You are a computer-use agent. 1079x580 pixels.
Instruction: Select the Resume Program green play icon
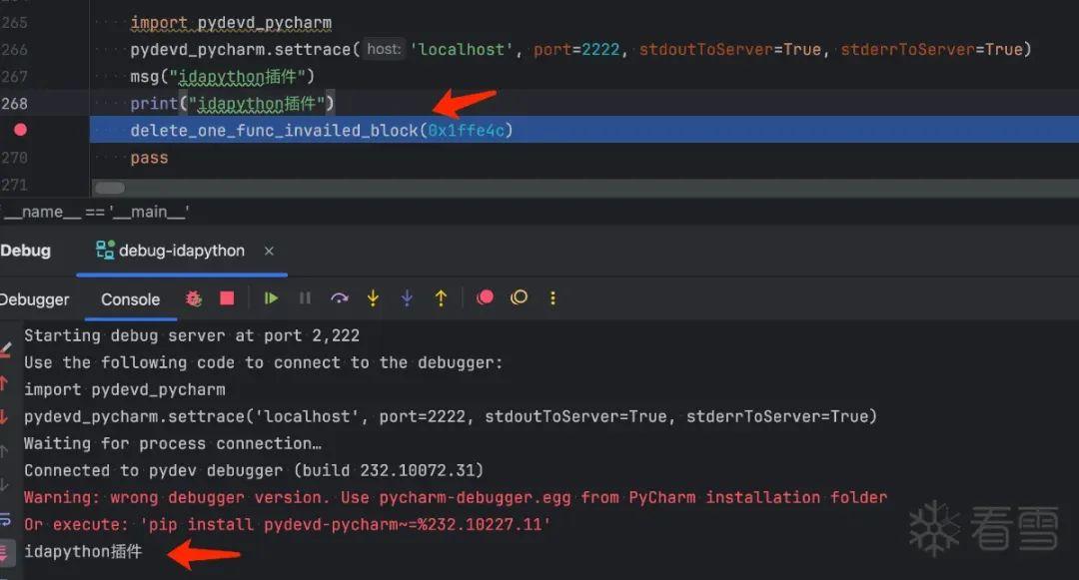(x=272, y=297)
